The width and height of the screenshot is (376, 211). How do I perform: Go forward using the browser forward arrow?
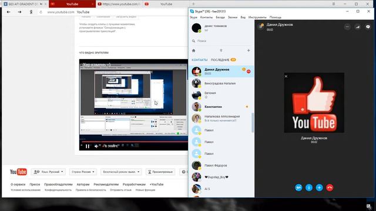tap(19, 12)
